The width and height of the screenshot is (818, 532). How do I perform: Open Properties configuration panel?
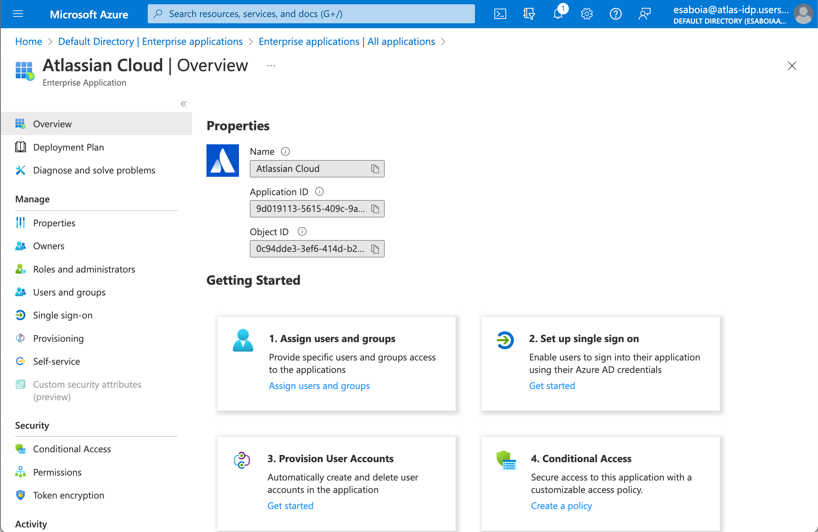click(54, 223)
